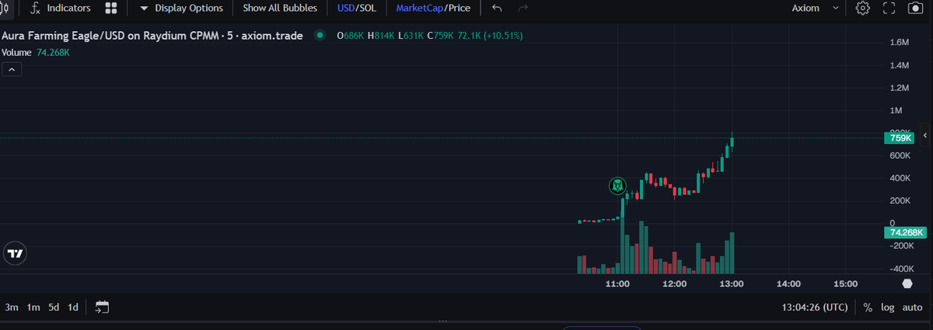Click the Aura Farming Eagle/USD symbol title
This screenshot has height=330, width=933.
point(152,36)
